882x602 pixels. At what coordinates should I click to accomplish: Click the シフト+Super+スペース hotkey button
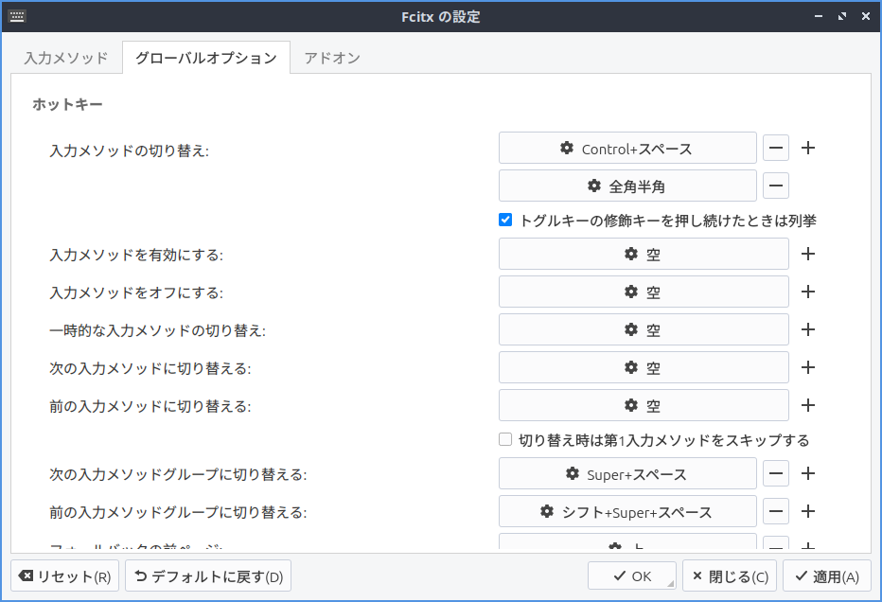tap(627, 511)
